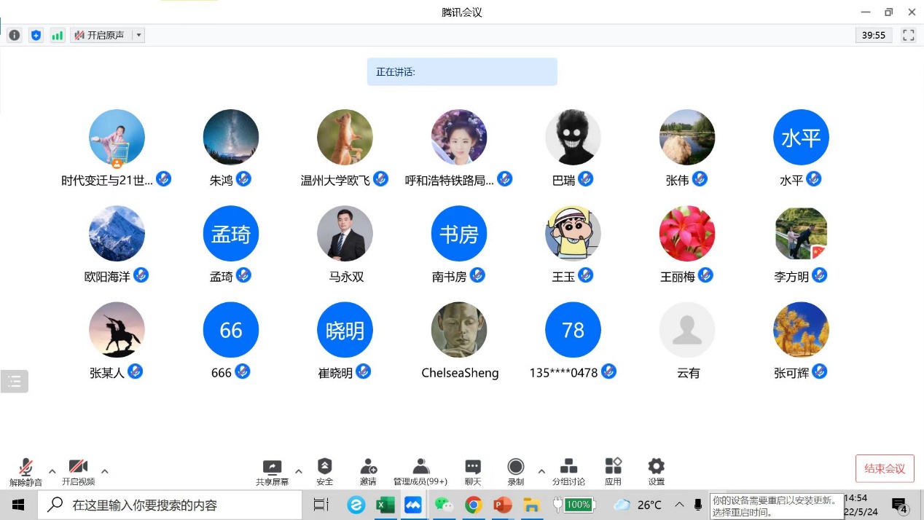924x520 pixels.
Task: Click the End Meeting (结束会议) button
Action: click(x=885, y=468)
